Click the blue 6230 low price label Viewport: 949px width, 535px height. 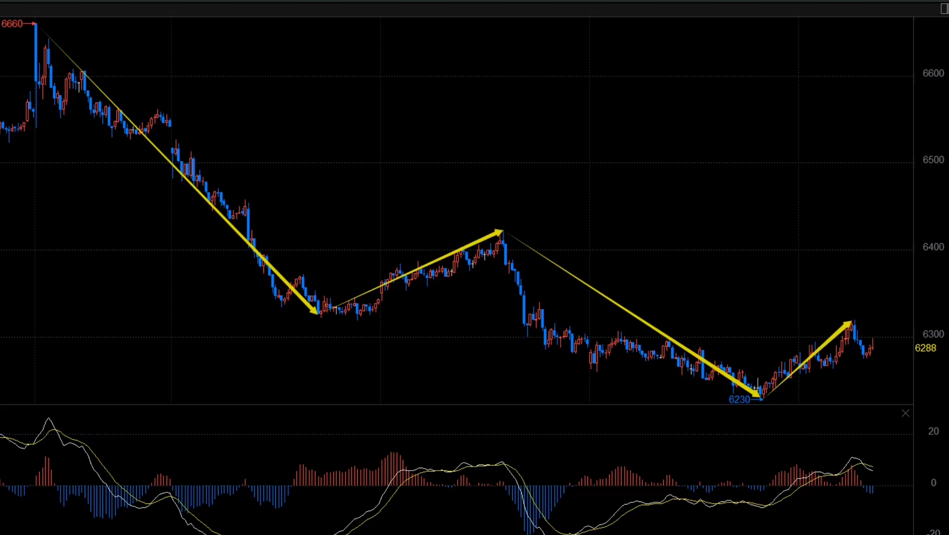point(739,399)
